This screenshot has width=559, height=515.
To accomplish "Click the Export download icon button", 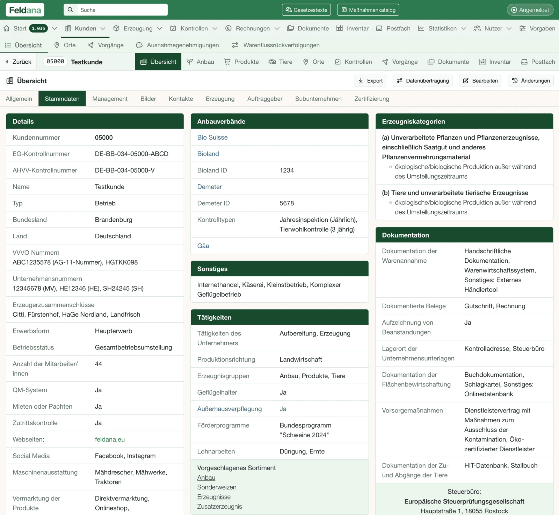I will pyautogui.click(x=370, y=81).
